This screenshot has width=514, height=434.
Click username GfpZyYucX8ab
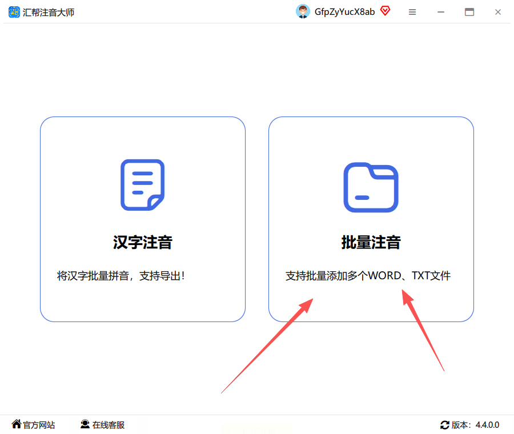coord(344,12)
